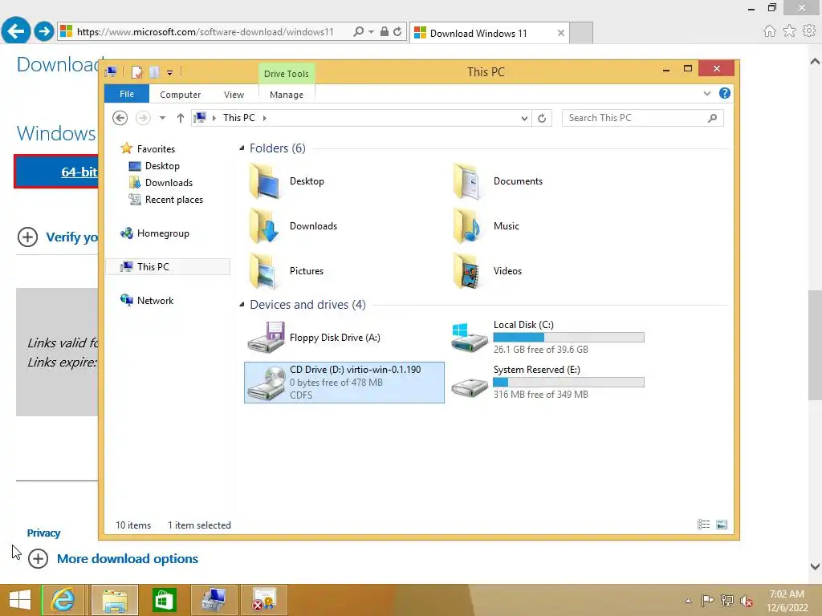
Task: Select Network in navigation pane
Action: 155,300
